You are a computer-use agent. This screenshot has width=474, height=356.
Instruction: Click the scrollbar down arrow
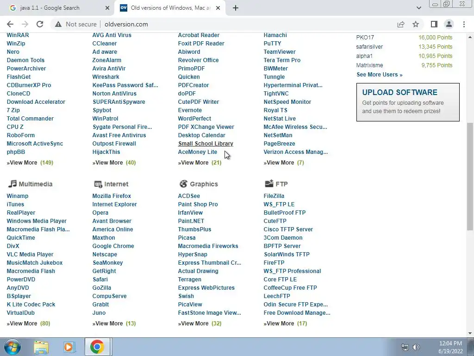470,334
